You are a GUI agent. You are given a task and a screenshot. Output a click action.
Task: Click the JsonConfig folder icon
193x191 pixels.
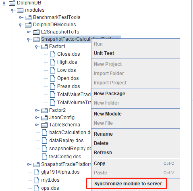click(x=44, y=118)
